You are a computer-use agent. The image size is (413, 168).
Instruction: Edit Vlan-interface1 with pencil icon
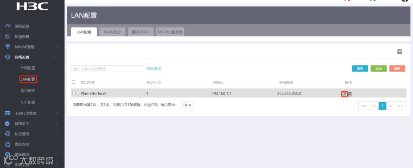[344, 94]
